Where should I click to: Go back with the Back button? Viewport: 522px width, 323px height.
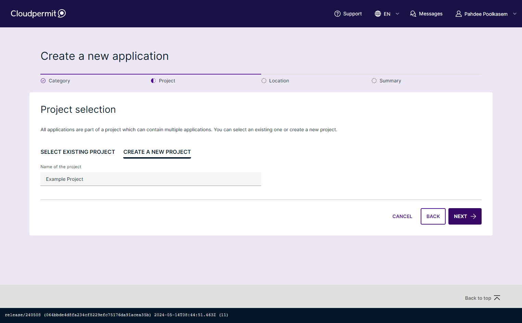[x=433, y=216]
